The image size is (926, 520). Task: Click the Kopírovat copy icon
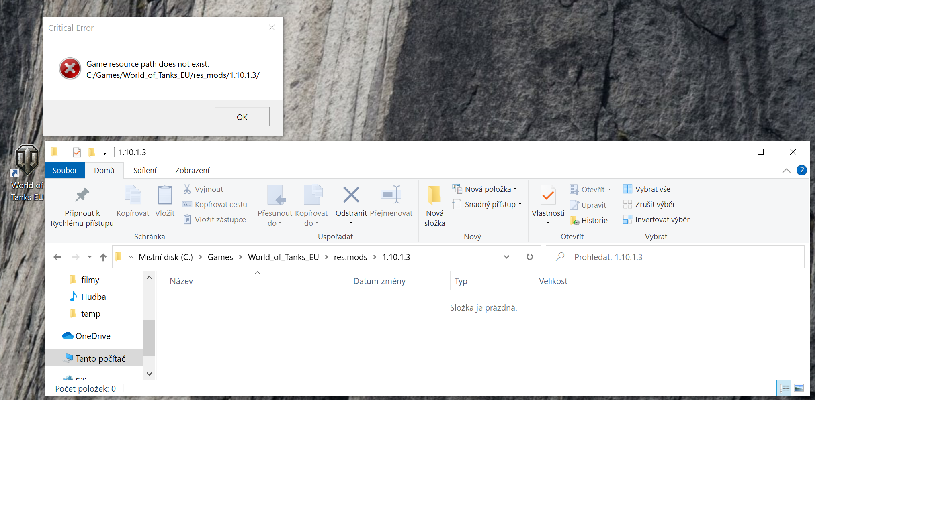133,195
